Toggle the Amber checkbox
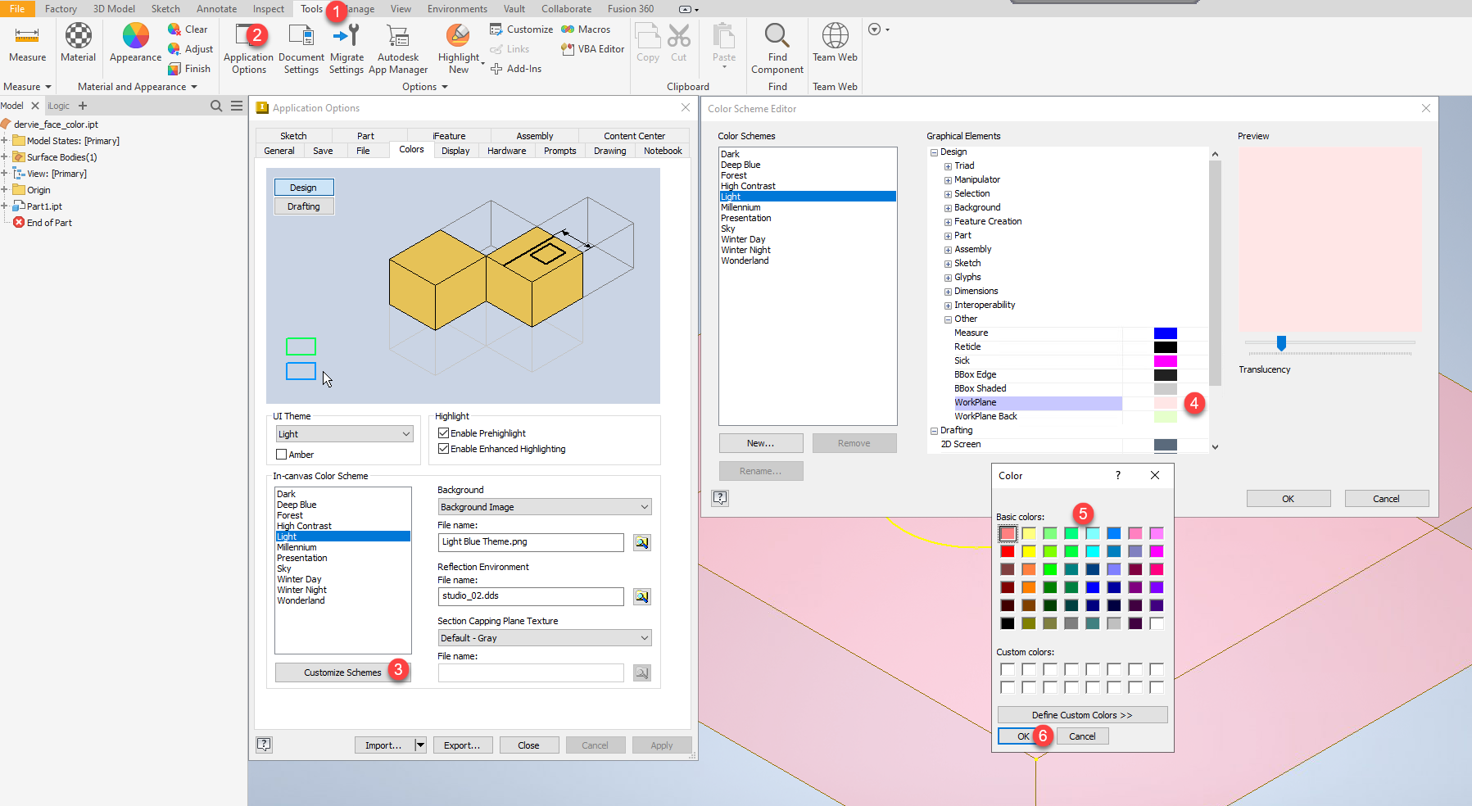This screenshot has height=806, width=1472. pyautogui.click(x=282, y=455)
